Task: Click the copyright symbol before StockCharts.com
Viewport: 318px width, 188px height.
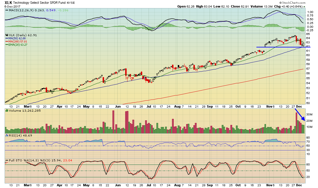Action: (x=281, y=3)
